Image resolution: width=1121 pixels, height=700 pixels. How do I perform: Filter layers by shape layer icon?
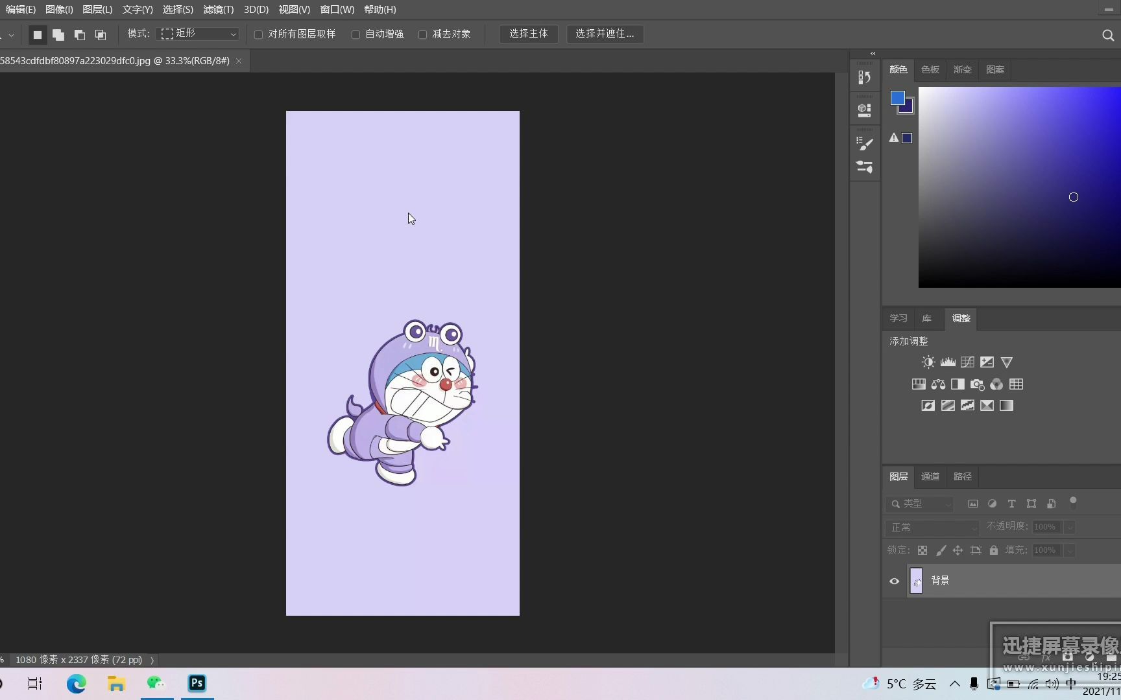tap(1031, 504)
